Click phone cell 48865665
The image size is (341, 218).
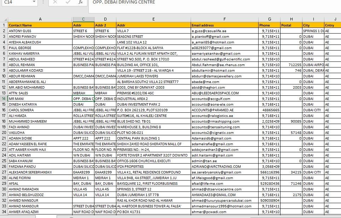click(x=270, y=110)
